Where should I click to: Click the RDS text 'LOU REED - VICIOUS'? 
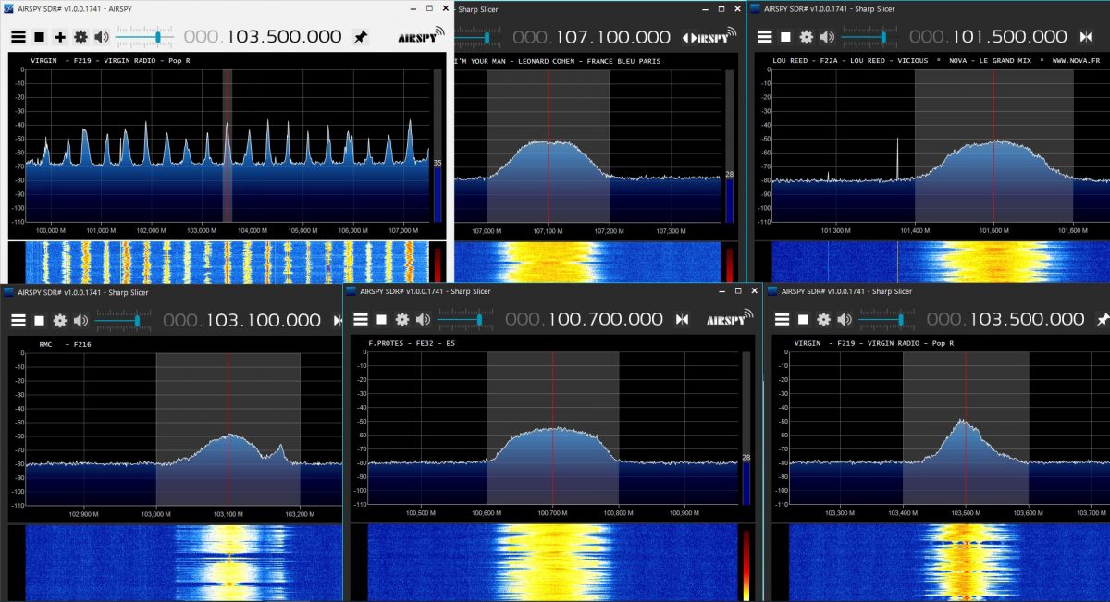(x=889, y=62)
